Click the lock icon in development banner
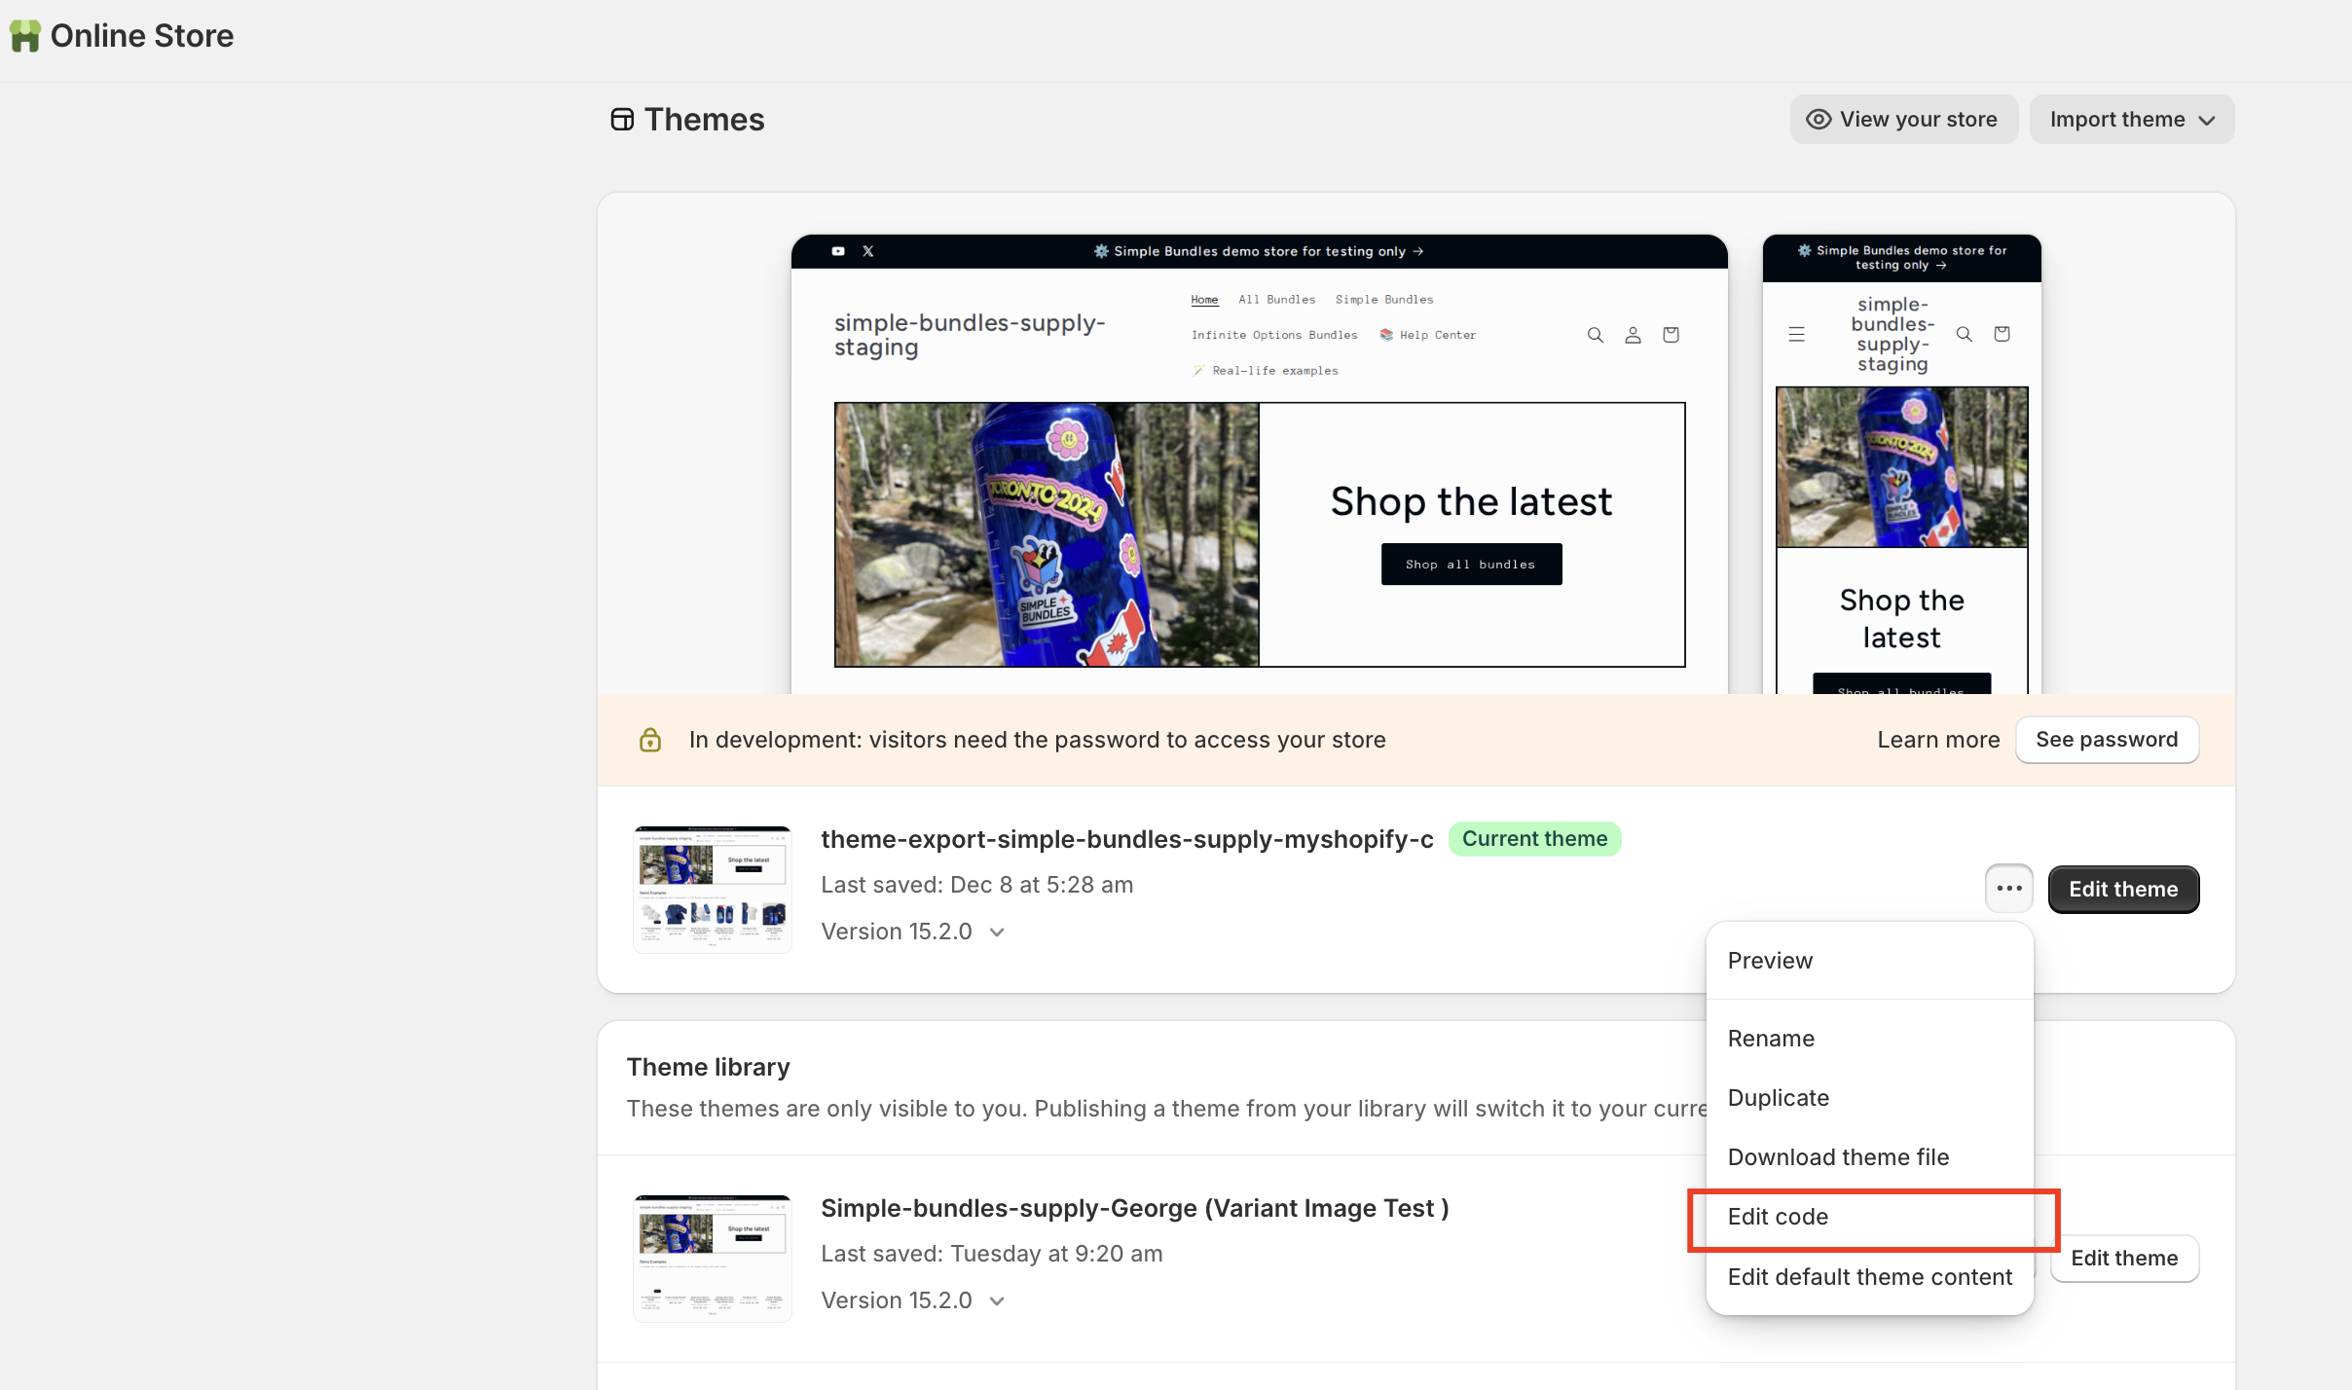This screenshot has width=2352, height=1390. (x=649, y=740)
